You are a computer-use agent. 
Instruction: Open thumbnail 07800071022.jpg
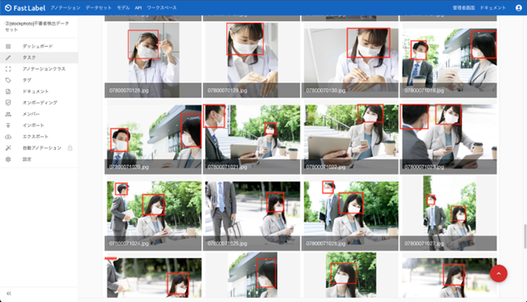click(350, 137)
